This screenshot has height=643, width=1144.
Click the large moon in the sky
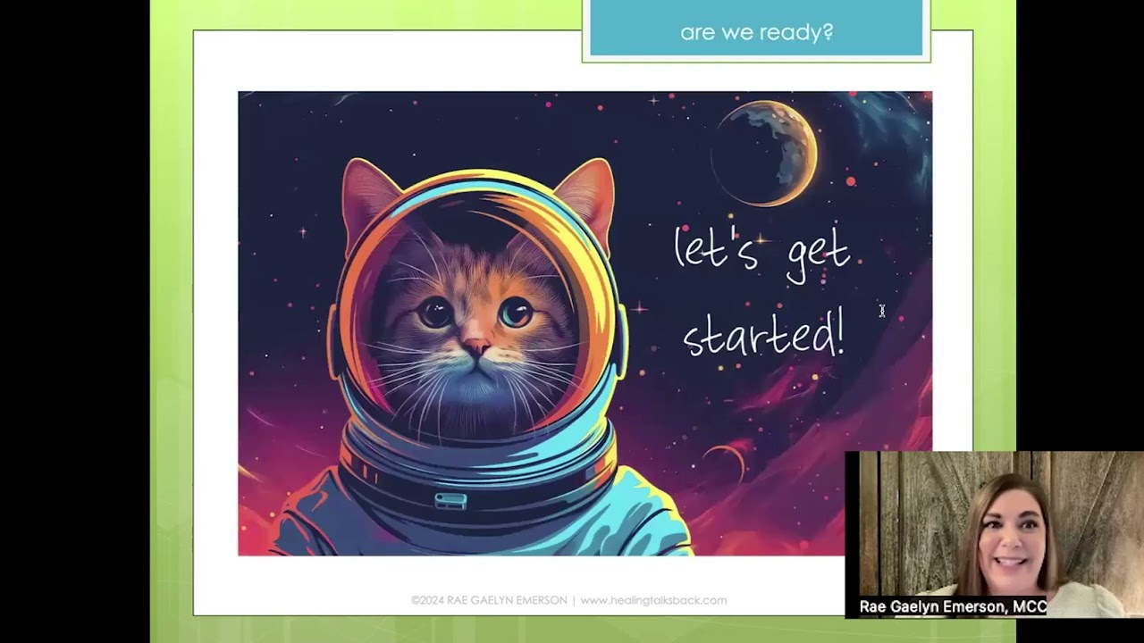[766, 153]
